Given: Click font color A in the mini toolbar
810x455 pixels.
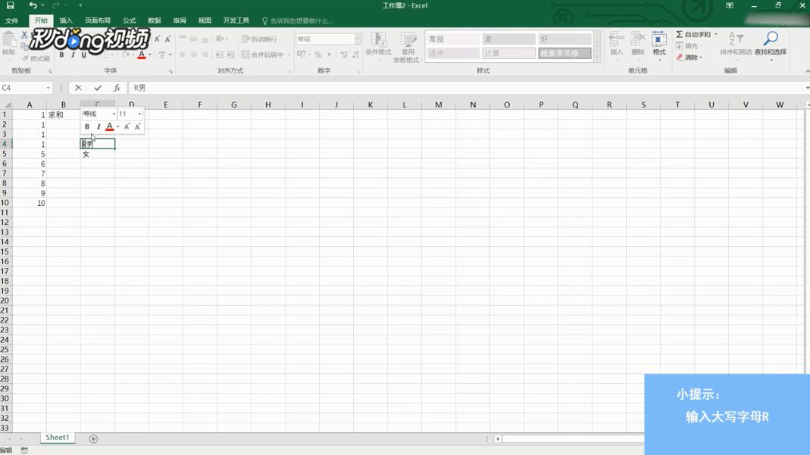Looking at the screenshot, I should pos(110,126).
